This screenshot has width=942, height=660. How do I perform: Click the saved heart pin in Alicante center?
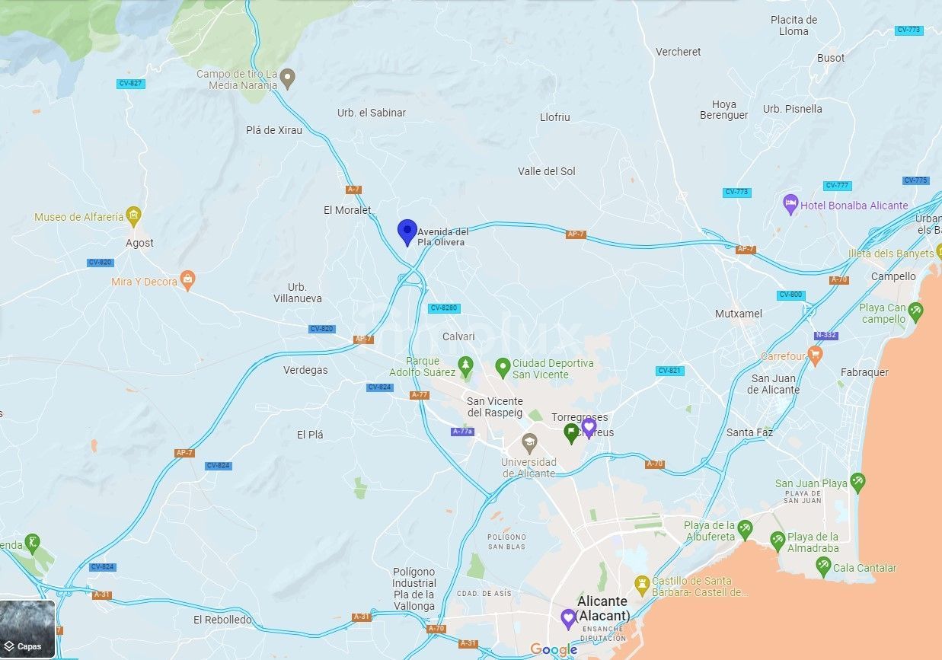point(567,618)
